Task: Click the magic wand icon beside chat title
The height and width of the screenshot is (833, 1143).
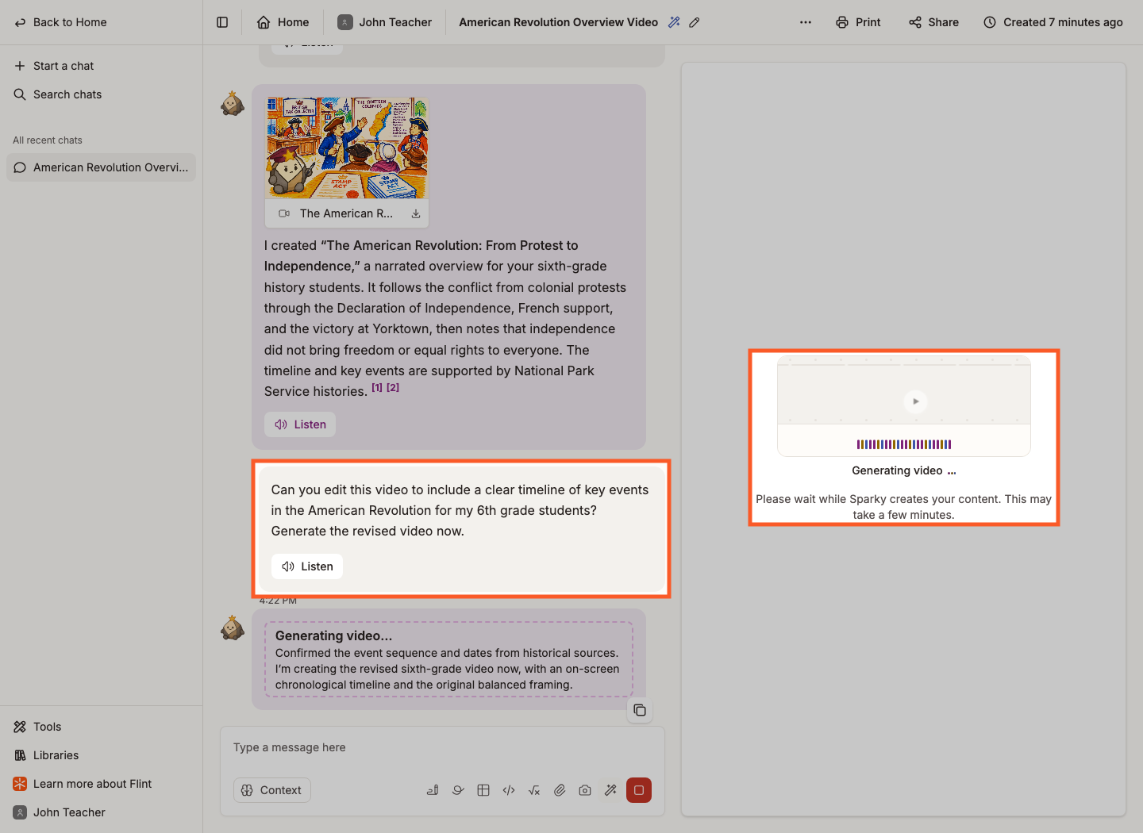Action: click(674, 22)
